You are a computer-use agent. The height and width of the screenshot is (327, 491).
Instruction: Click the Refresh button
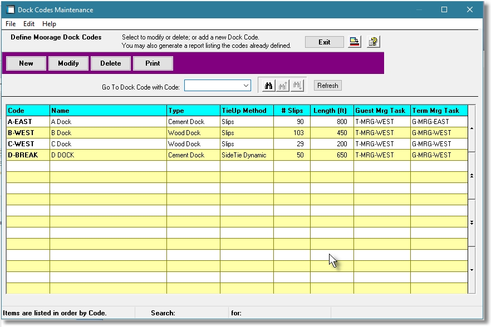coord(327,86)
